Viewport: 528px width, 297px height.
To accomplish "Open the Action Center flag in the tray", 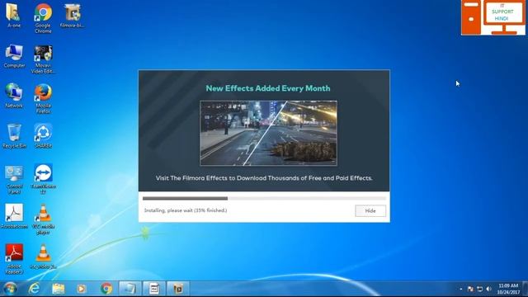I will click(470, 289).
